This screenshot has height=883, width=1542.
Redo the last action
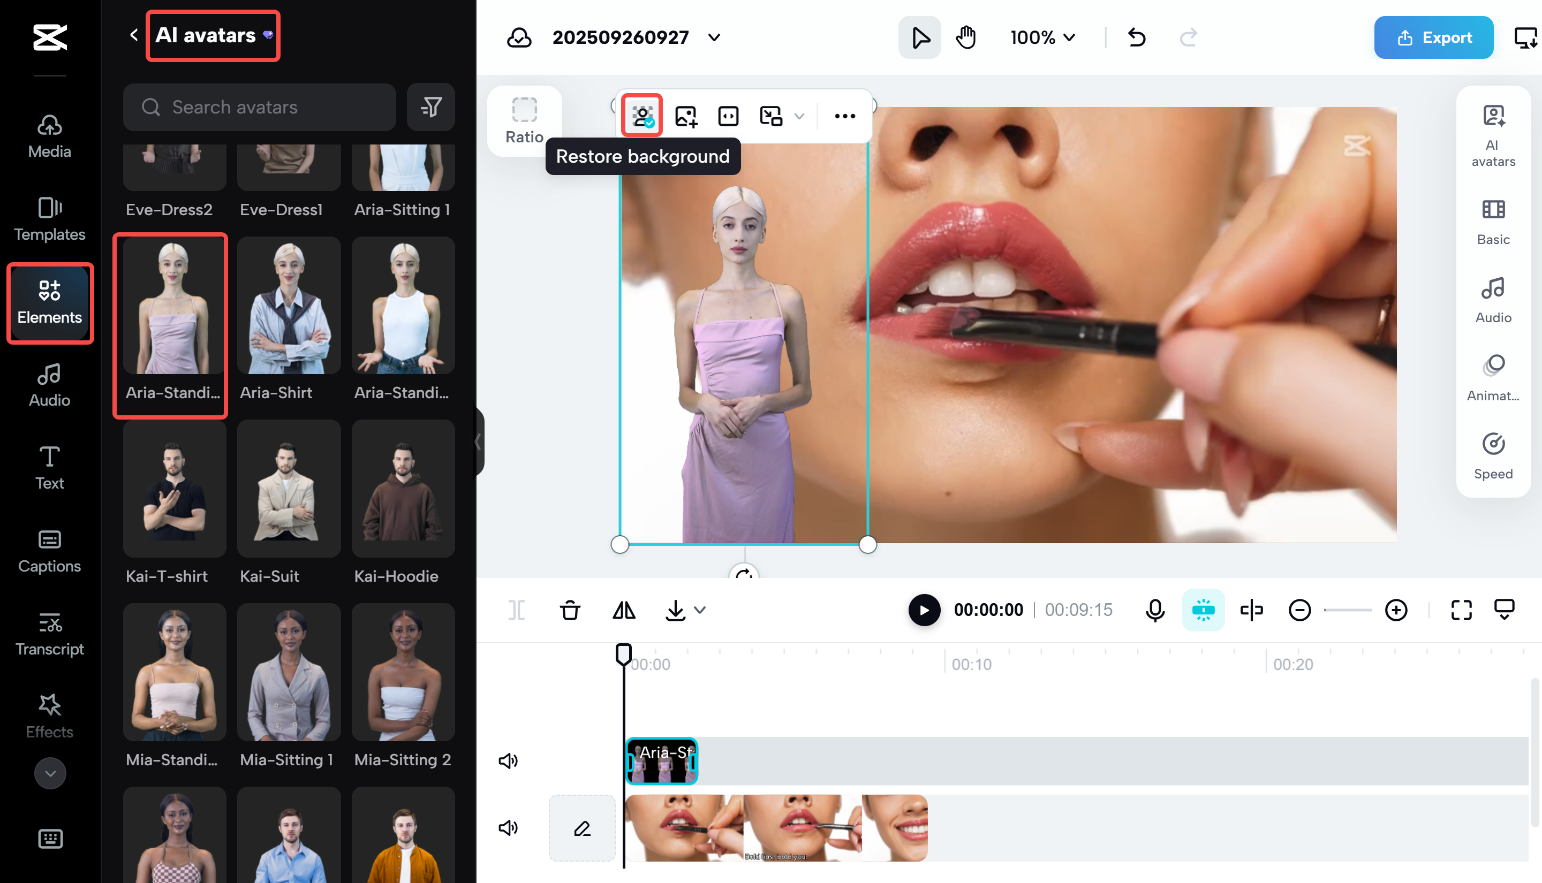(1188, 37)
